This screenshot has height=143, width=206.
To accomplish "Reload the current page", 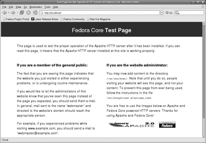I will [22, 13].
